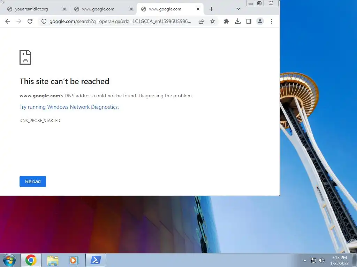Click the sad page error icon
357x267 pixels.
[x=25, y=57]
